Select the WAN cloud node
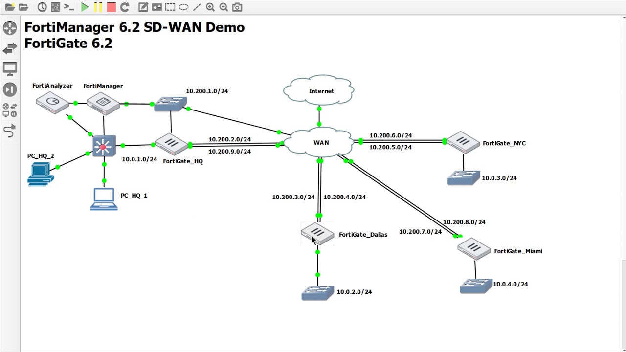This screenshot has width=626, height=352. 319,142
